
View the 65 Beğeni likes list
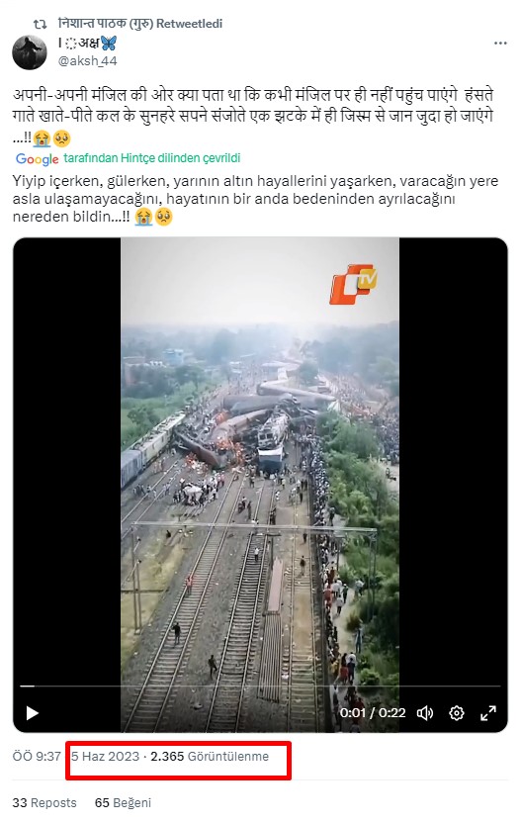click(123, 802)
